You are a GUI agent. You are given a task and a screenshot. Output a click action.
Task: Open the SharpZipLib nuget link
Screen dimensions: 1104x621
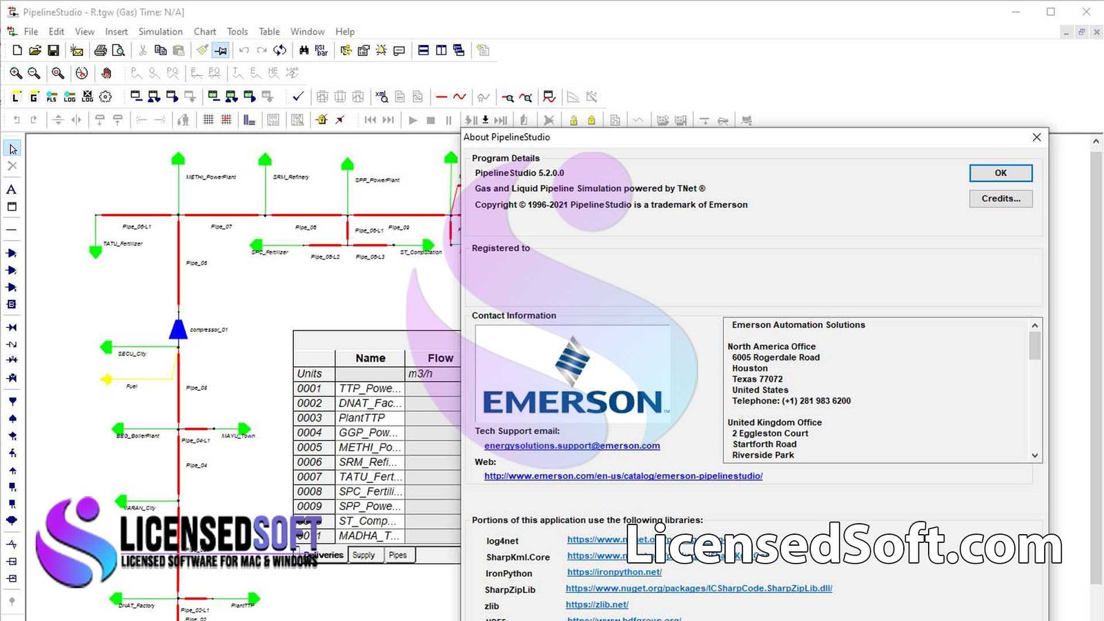(x=699, y=589)
